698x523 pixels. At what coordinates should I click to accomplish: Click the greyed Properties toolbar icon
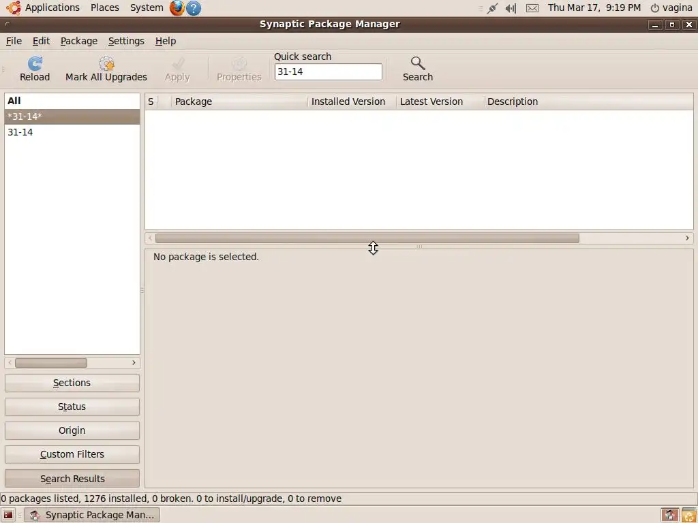(x=239, y=63)
